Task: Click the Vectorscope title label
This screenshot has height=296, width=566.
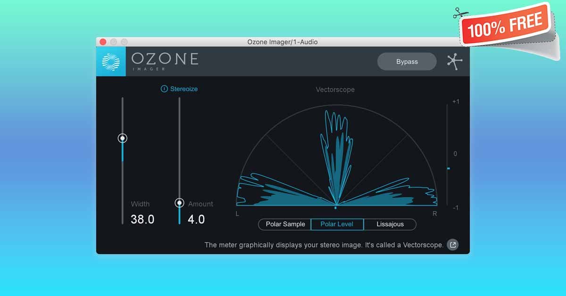Action: [x=335, y=90]
